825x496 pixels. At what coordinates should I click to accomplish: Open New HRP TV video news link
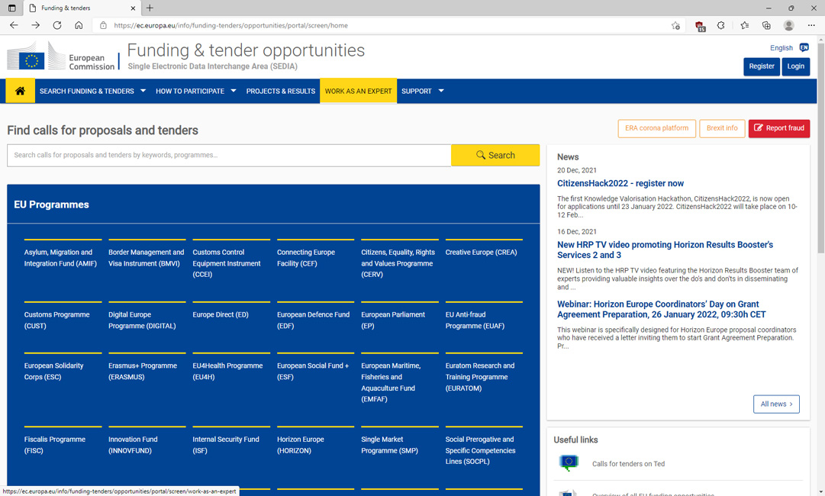point(665,250)
